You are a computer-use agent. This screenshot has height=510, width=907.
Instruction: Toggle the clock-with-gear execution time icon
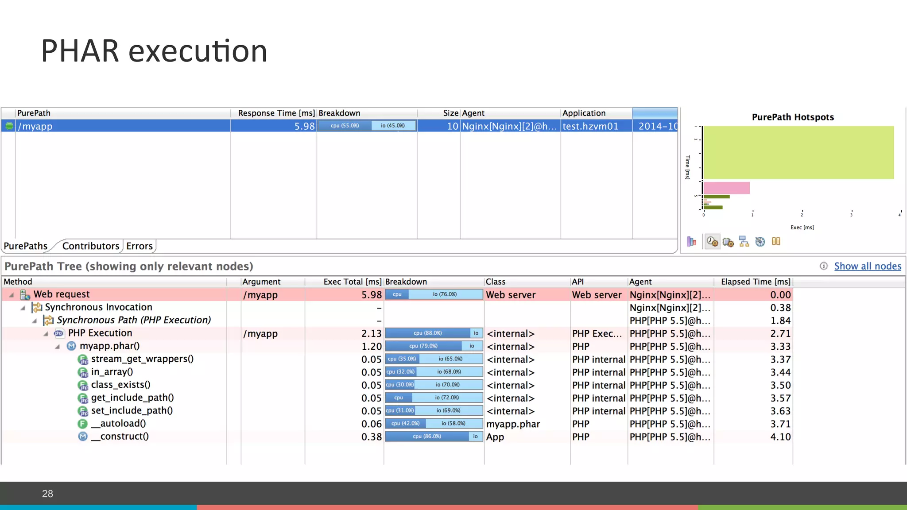712,241
